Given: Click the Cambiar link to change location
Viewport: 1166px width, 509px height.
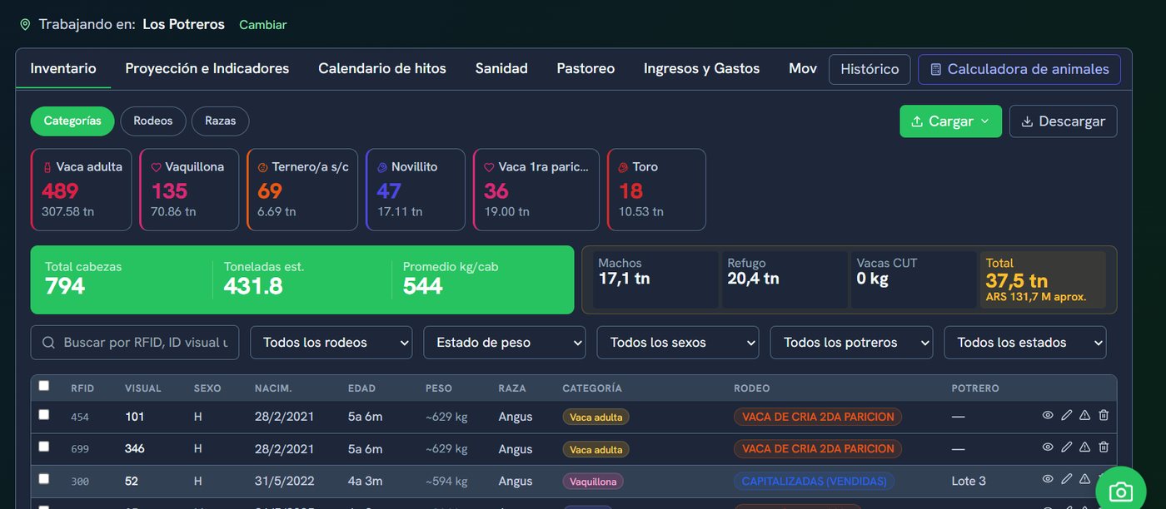Looking at the screenshot, I should pos(263,25).
